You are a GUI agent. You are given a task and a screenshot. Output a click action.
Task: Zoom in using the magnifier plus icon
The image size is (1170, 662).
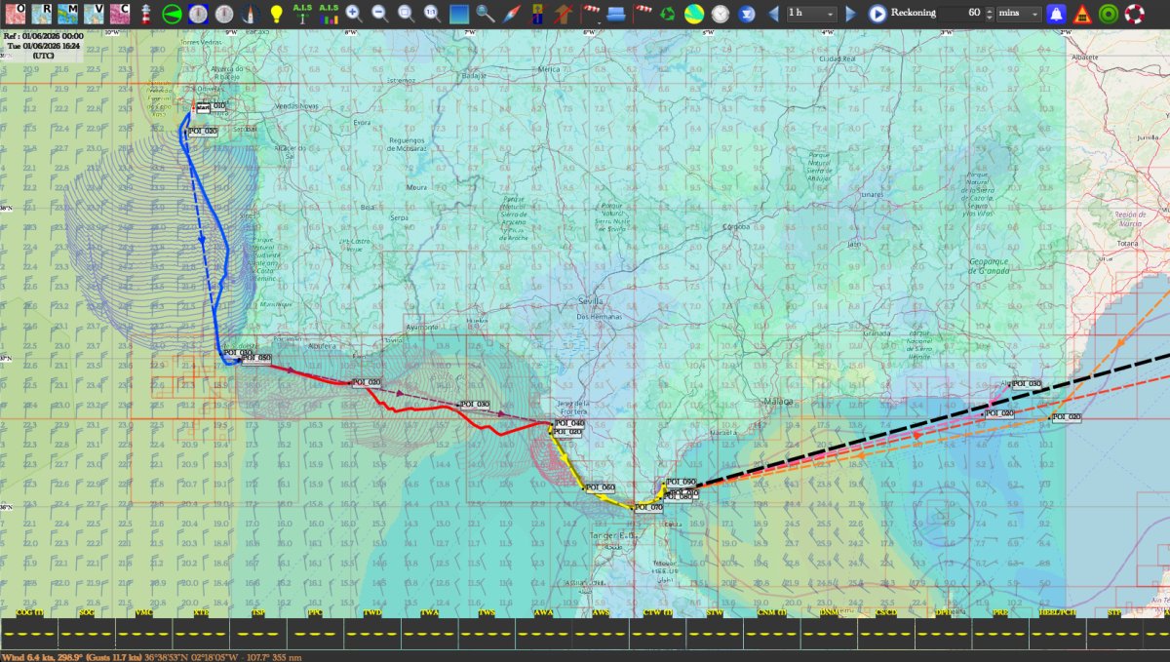(352, 13)
